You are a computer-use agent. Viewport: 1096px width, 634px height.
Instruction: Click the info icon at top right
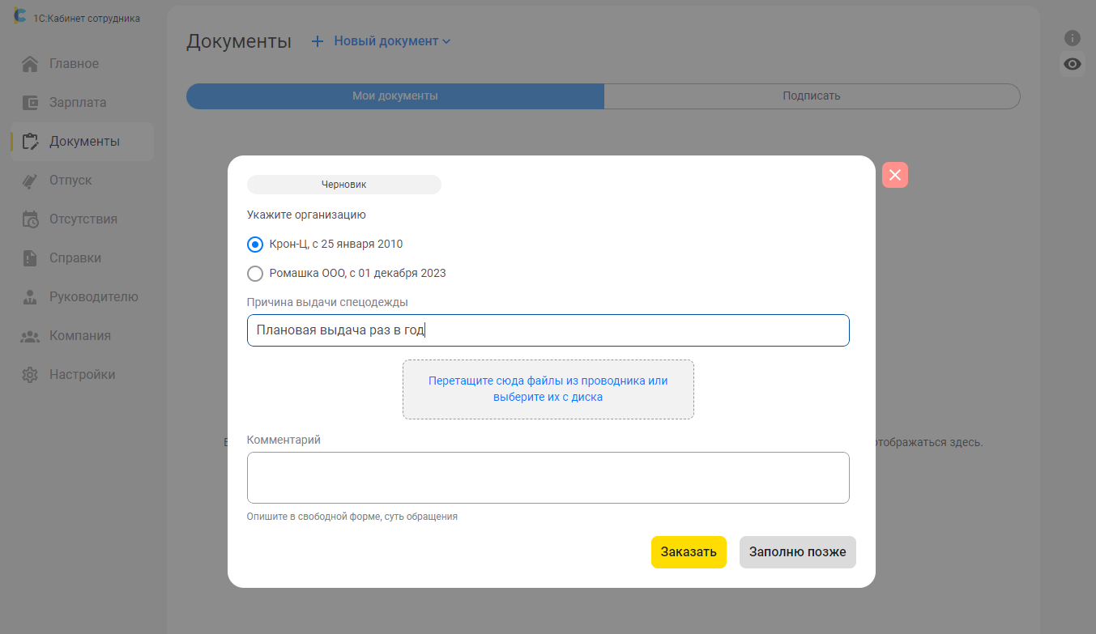click(1073, 38)
